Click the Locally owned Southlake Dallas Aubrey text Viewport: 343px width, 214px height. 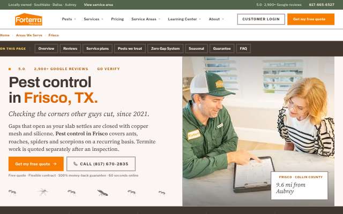(42, 5)
